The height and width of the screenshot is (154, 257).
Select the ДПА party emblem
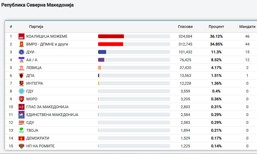(21, 75)
